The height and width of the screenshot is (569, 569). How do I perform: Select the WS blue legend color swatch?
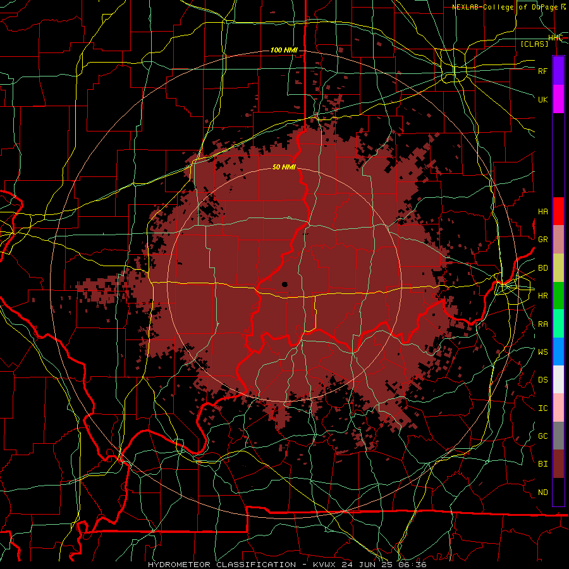coord(558,352)
